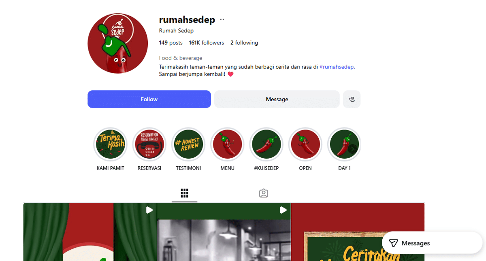Image resolution: width=486 pixels, height=261 pixels.
Task: Open the MENU chili highlight
Action: click(227, 144)
